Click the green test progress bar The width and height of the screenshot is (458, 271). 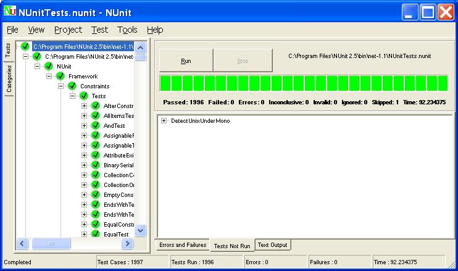pos(304,83)
